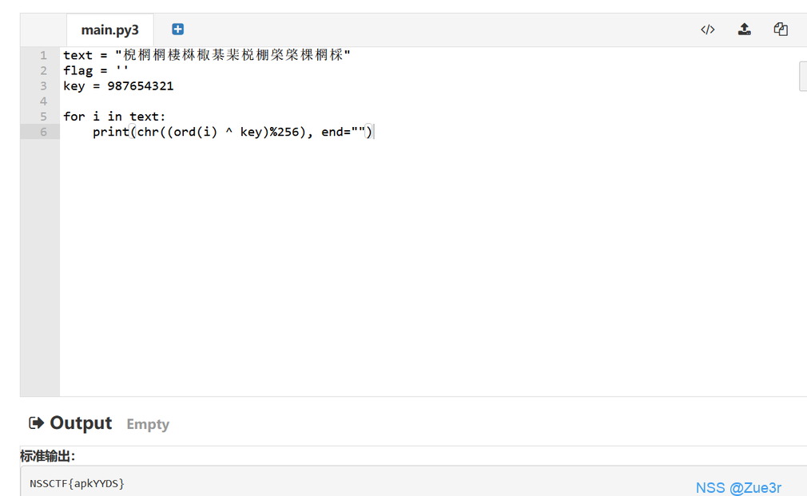Viewport: 807px width, 496px height.
Task: Click the Output arrow icon
Action: [x=36, y=423]
